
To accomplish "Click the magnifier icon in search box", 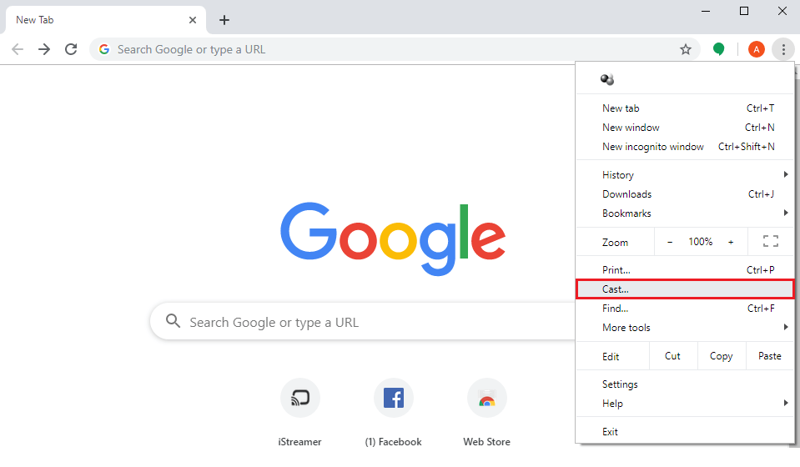I will 173,321.
